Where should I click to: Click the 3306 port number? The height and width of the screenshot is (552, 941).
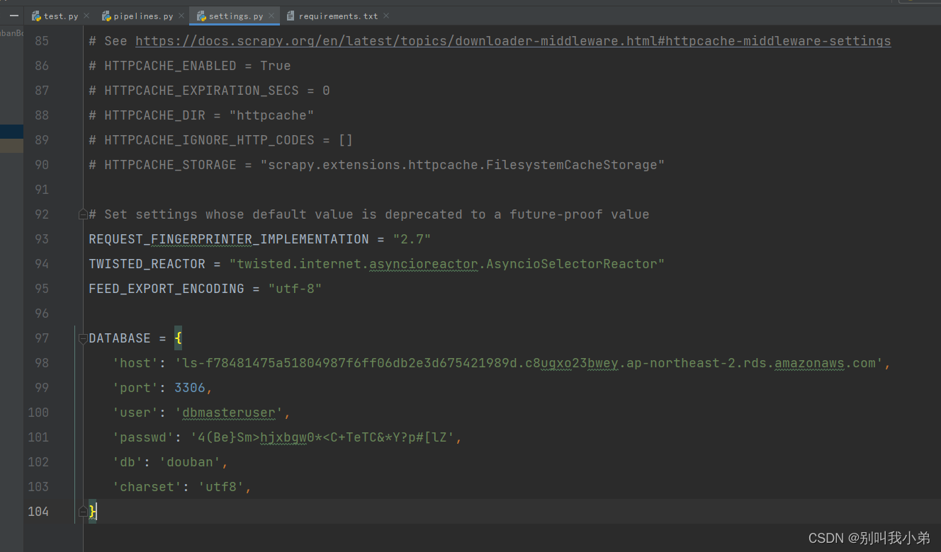190,388
